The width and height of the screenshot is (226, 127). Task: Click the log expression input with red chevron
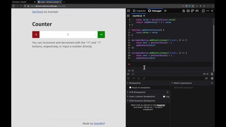click(x=169, y=64)
